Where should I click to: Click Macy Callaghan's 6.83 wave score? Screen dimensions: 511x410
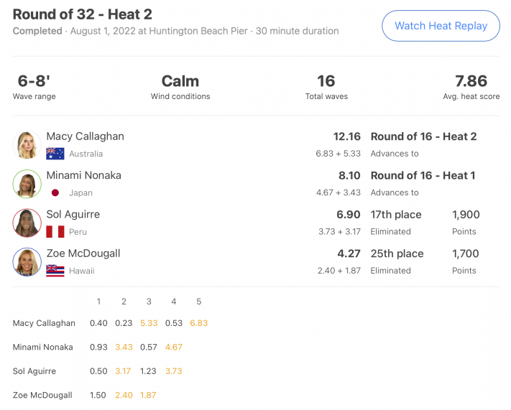tap(199, 323)
